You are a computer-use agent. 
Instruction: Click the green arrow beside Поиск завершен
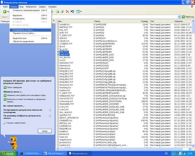click(x=5, y=87)
